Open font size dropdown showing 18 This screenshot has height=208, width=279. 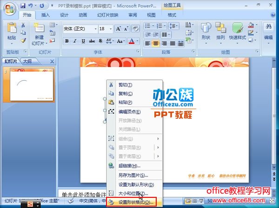(x=111, y=29)
